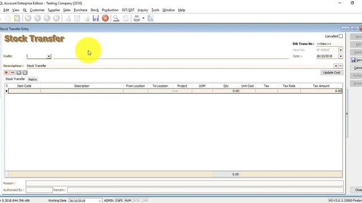Click the From Location column header
362x203 pixels.
point(135,86)
